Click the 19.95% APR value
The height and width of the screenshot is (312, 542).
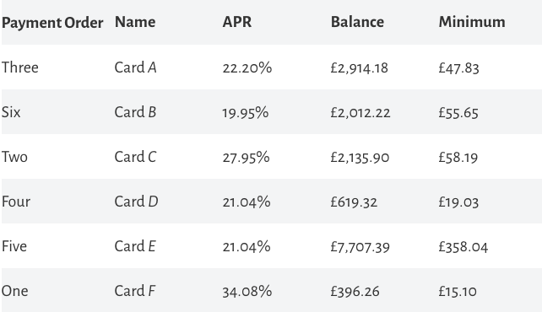[x=246, y=113]
